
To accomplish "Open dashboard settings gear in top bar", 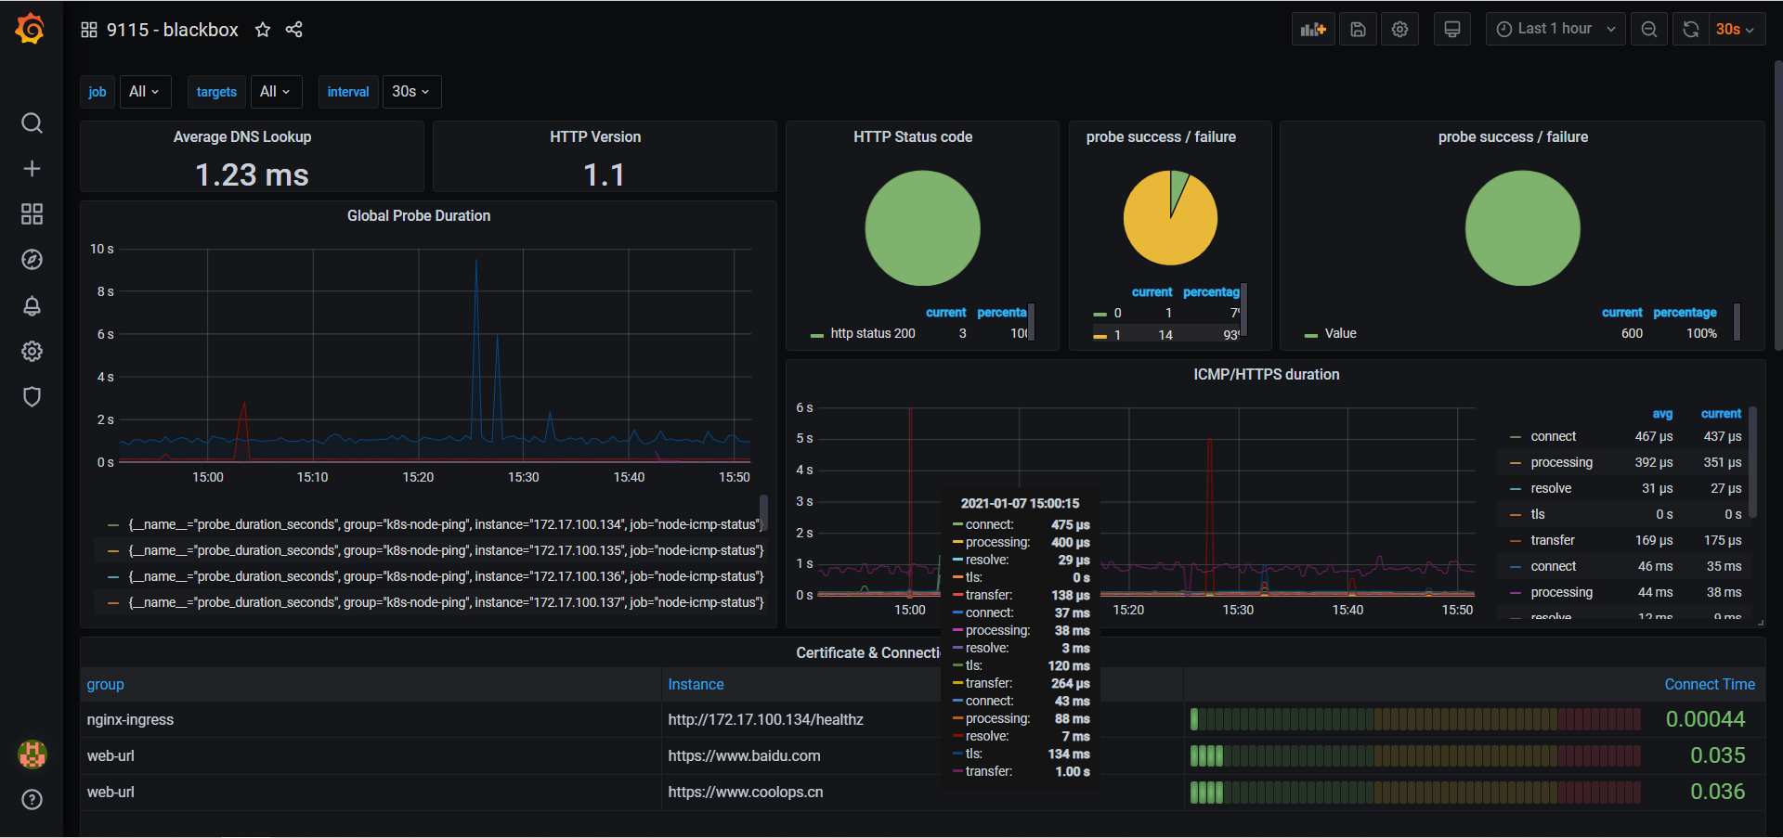I will 1399,30.
